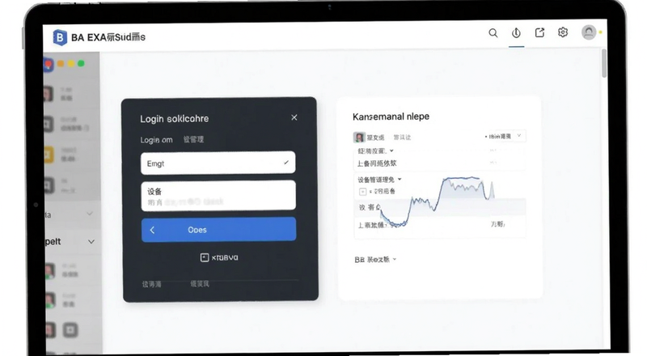647x356 pixels.
Task: Expand the BB dropdown below the chart
Action: [x=375, y=260]
